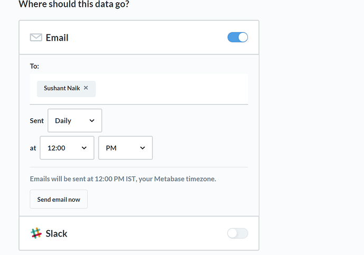Click the Send email now button
The height and width of the screenshot is (255, 364).
[59, 199]
